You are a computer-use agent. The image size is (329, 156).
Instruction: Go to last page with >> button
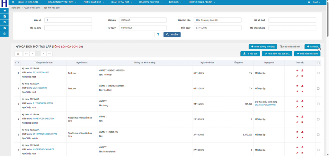pyautogui.click(x=49, y=54)
